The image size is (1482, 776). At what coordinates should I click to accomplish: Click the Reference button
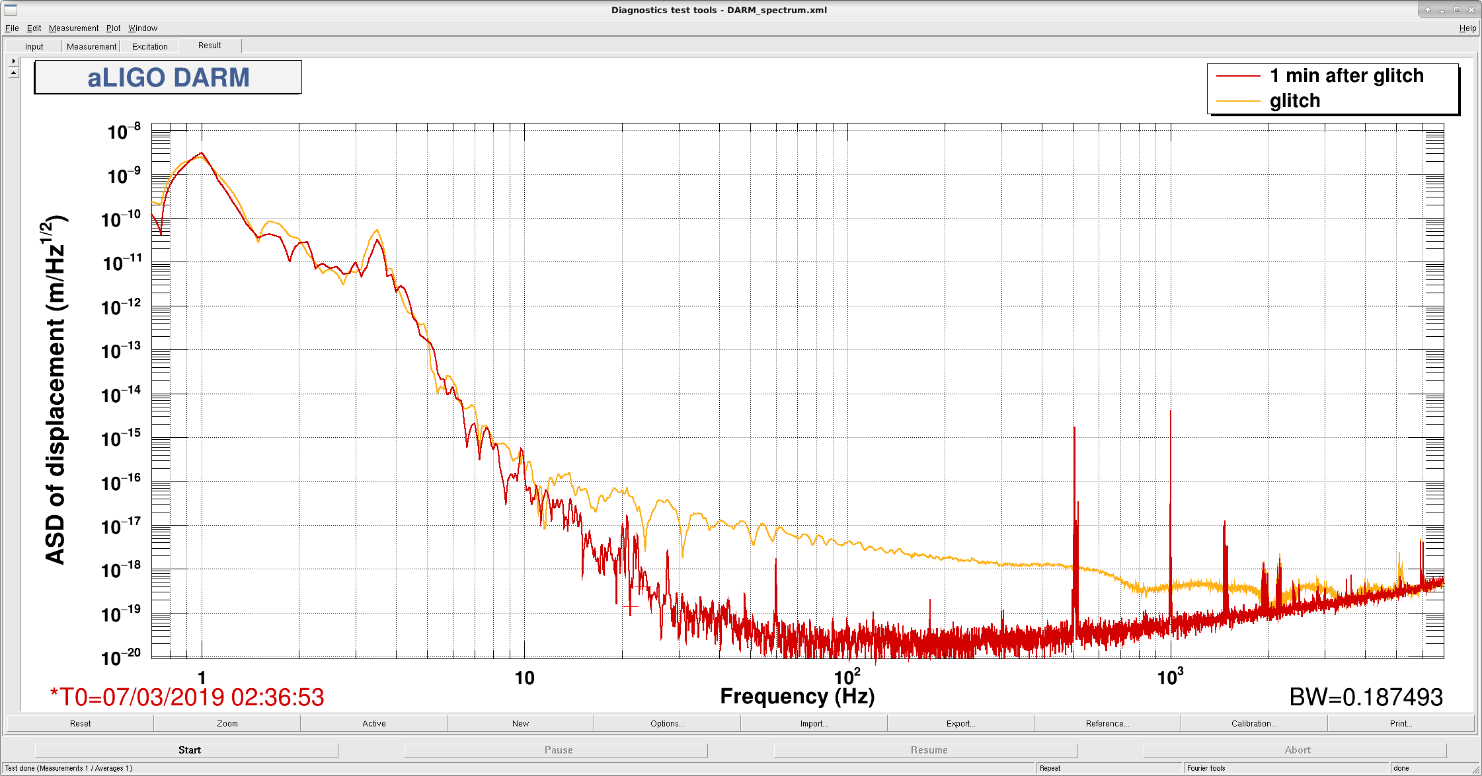click(1107, 723)
